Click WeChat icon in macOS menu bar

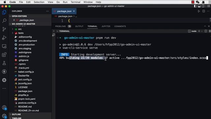tap(197, 2)
